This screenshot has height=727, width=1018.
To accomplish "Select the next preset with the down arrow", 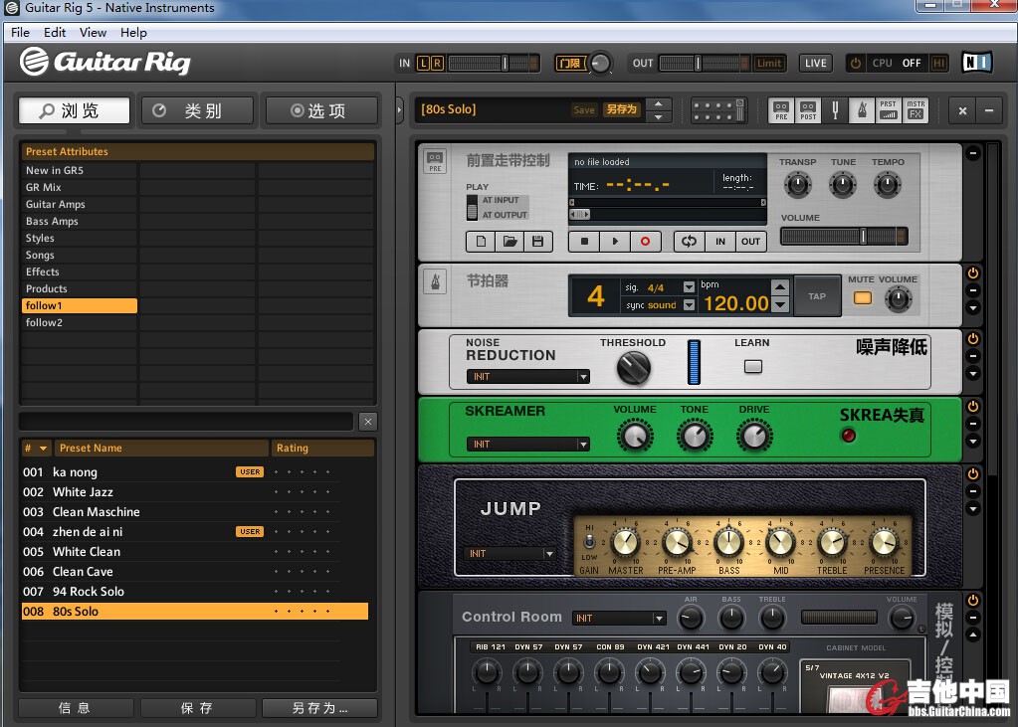I will click(x=659, y=117).
